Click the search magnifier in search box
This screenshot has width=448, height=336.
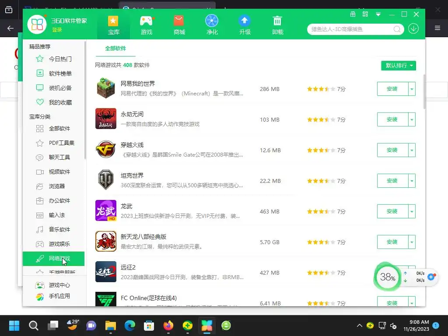click(x=397, y=29)
